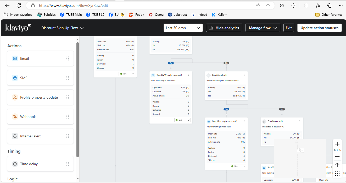
Task: Select the SMS action icon
Action: coord(15,78)
